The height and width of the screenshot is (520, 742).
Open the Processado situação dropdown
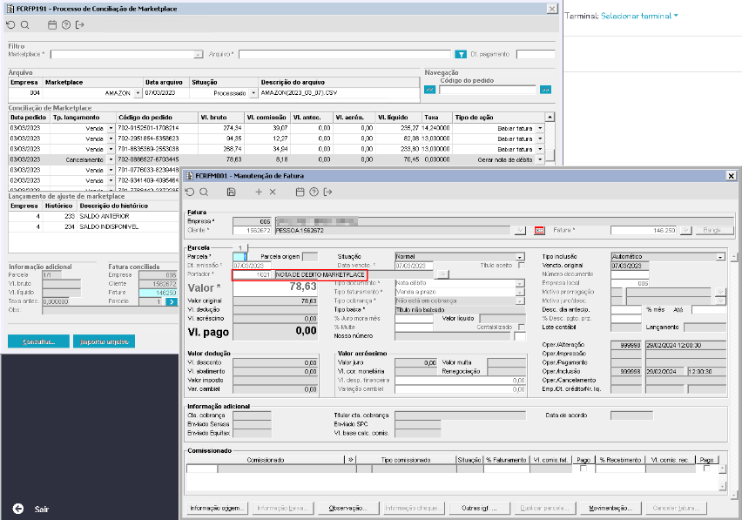click(x=253, y=93)
